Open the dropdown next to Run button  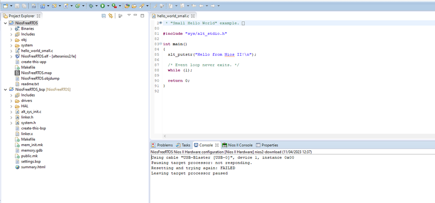[108, 6]
